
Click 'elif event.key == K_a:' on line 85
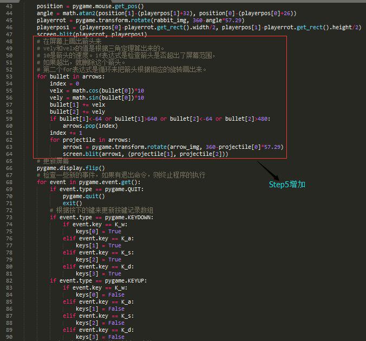tap(99, 301)
